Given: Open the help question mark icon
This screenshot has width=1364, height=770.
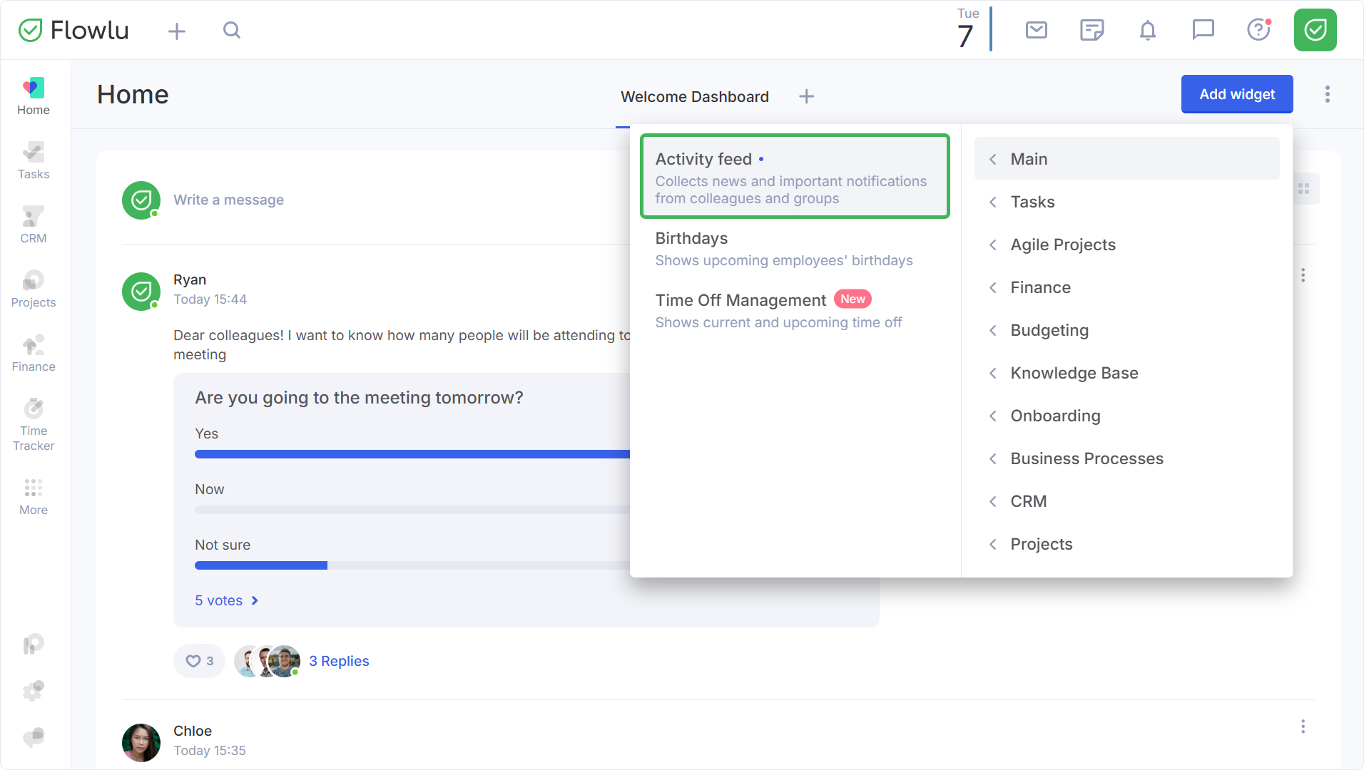Looking at the screenshot, I should (1258, 30).
